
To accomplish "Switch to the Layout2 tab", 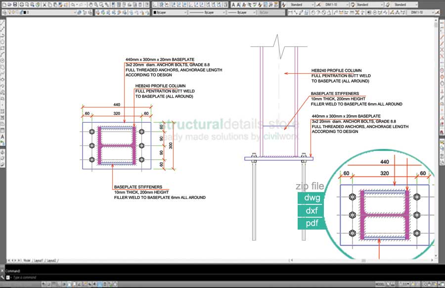I will pyautogui.click(x=51, y=260).
